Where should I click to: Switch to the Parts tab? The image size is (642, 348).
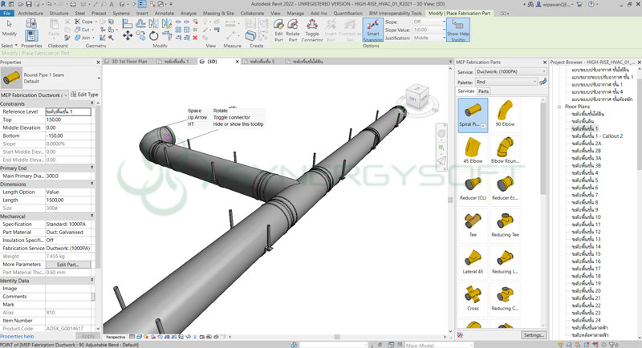pyautogui.click(x=484, y=91)
